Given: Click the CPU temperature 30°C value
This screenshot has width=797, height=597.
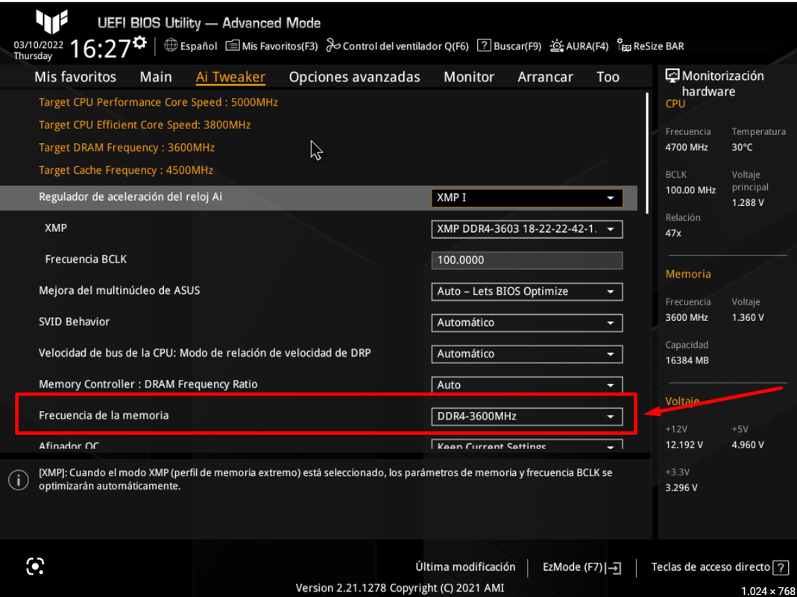Looking at the screenshot, I should pyautogui.click(x=742, y=147).
